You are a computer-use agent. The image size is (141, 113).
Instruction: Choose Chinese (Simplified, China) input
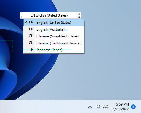(x=54, y=36)
